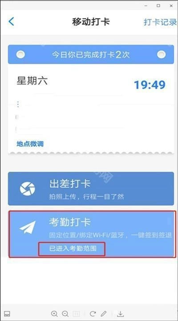Viewport: 178px width, 321px height.
Task: Click the 今日你已完成打卡2次 banner
Action: (91, 54)
